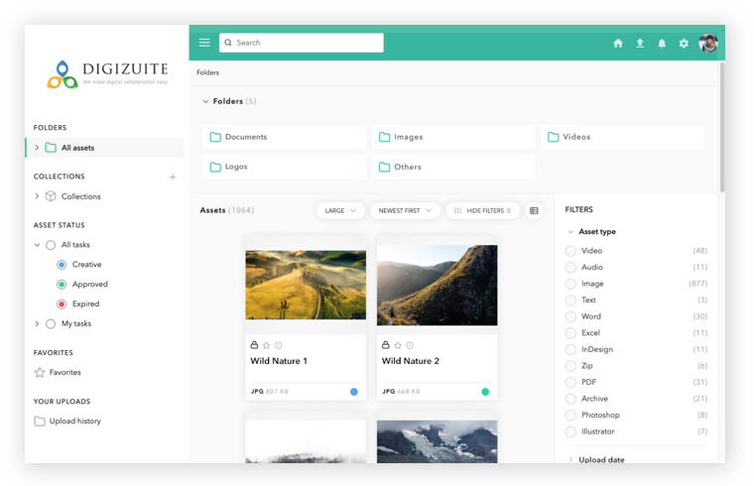Click the home icon in header

tap(618, 44)
